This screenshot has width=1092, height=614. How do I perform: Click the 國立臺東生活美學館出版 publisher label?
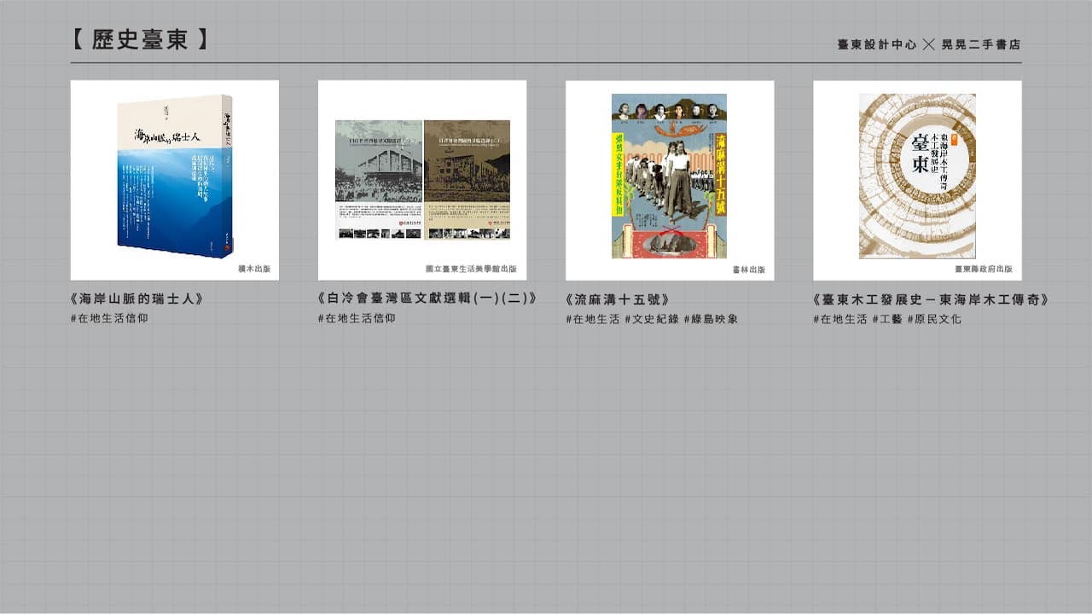coord(472,269)
